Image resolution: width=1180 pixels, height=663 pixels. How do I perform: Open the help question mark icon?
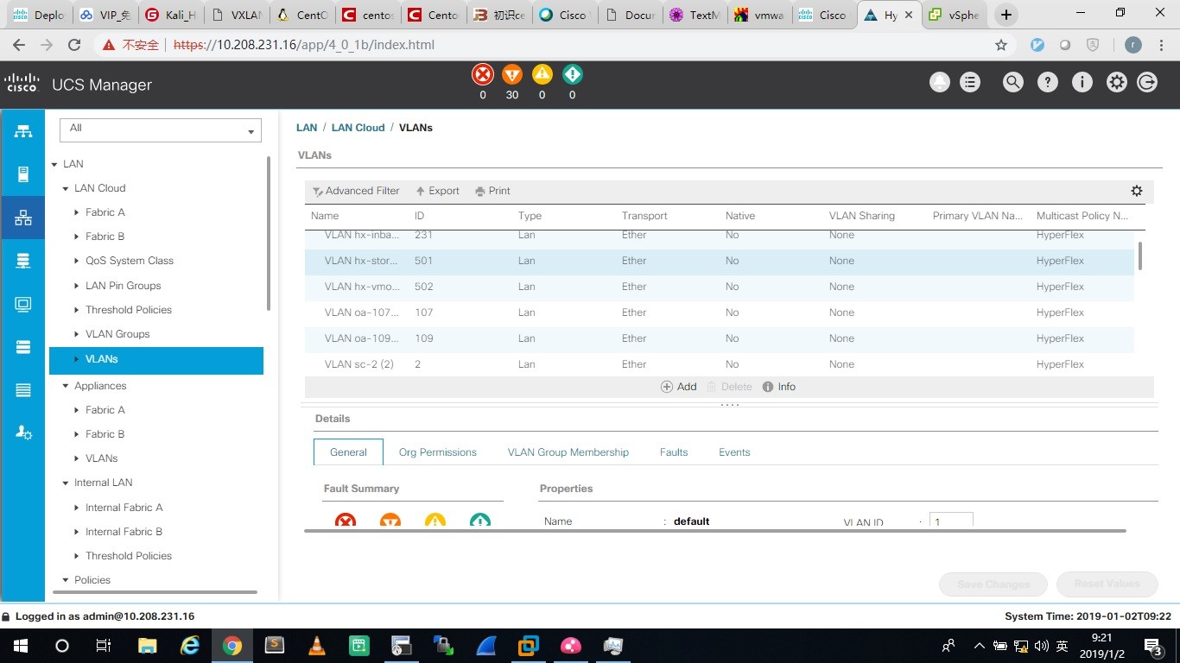point(1047,82)
